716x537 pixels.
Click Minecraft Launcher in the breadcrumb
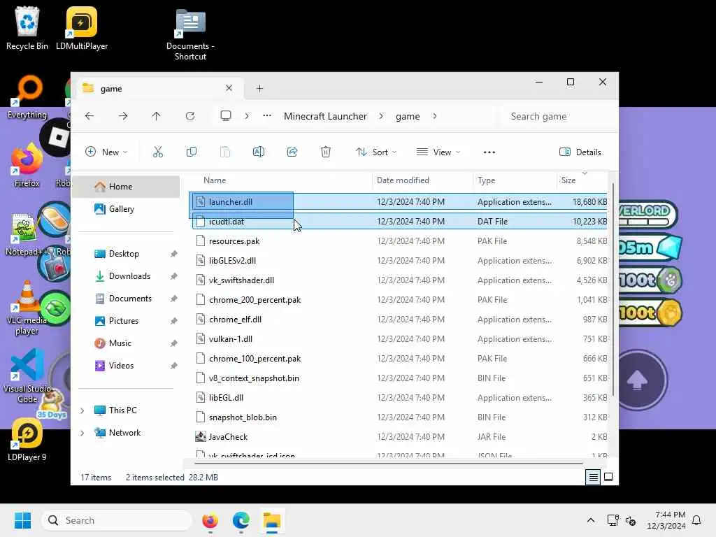point(325,116)
